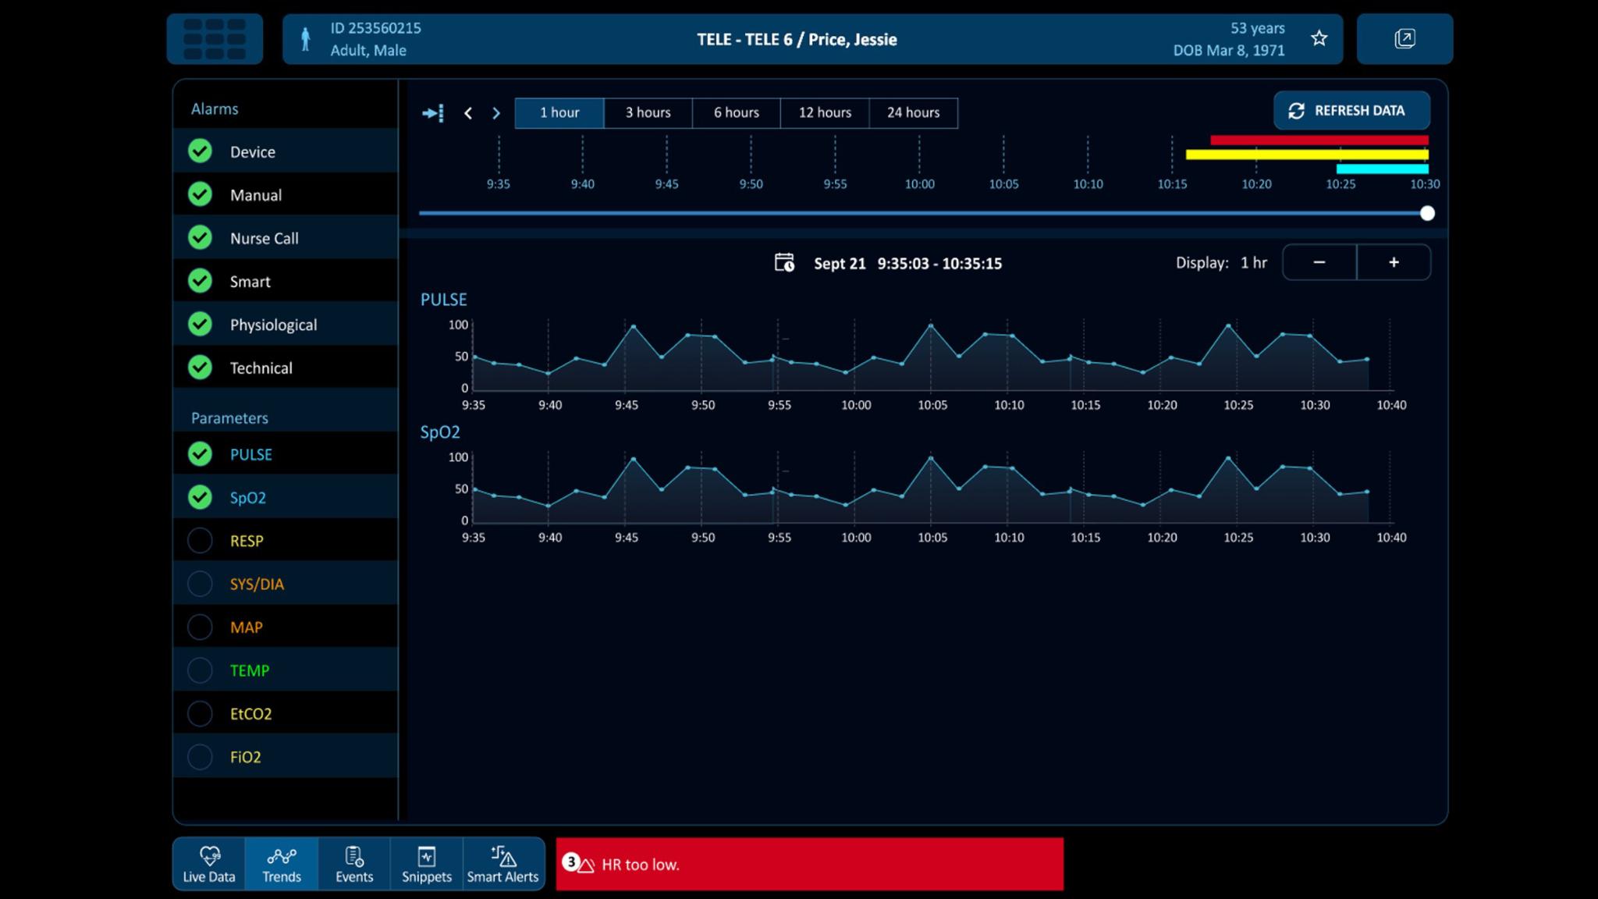Increase display range with plus button
This screenshot has height=899, width=1598.
1394,262
